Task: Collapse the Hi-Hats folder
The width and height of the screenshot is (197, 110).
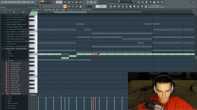Action: 9,61
